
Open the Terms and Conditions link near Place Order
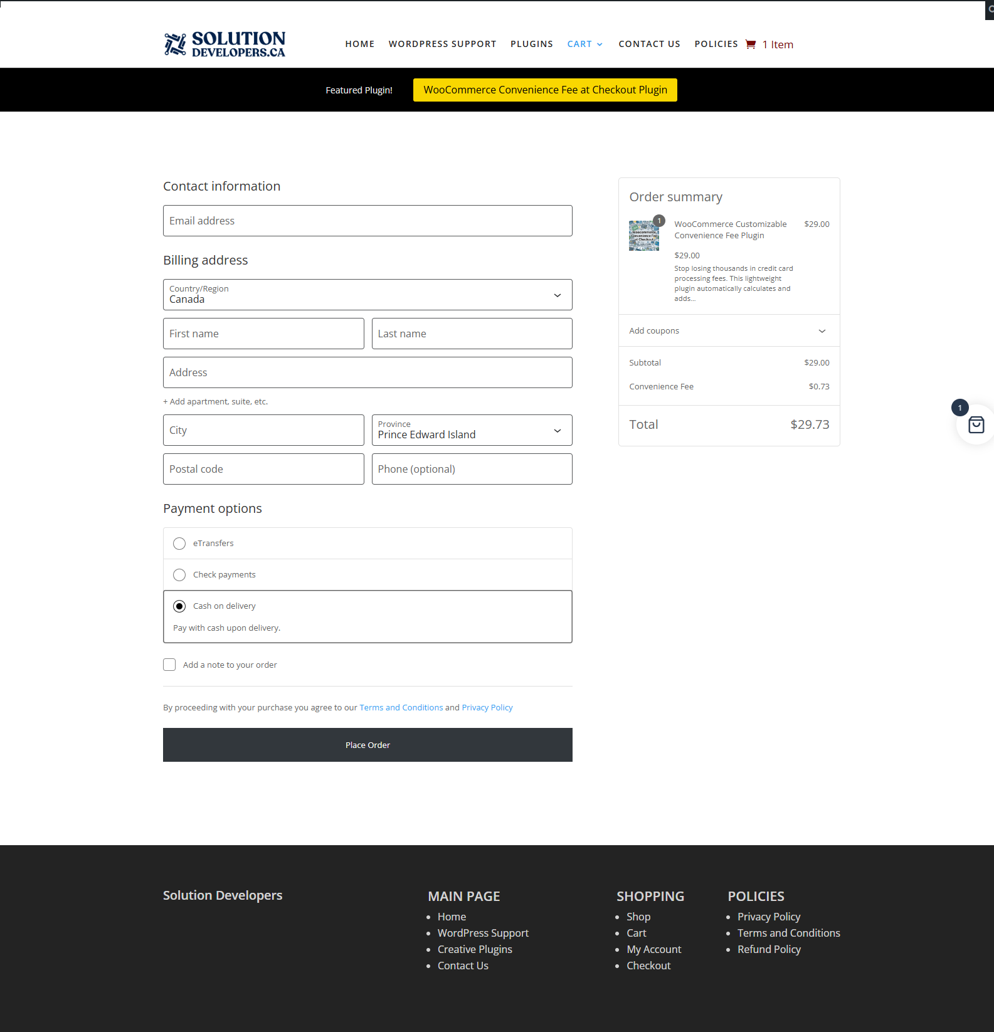tap(401, 707)
